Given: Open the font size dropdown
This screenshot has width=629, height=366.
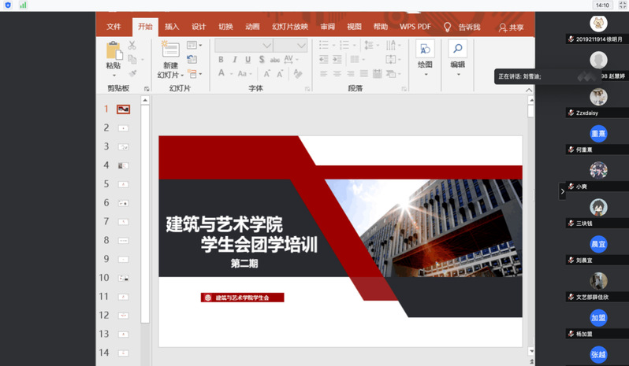Looking at the screenshot, I should pos(301,46).
